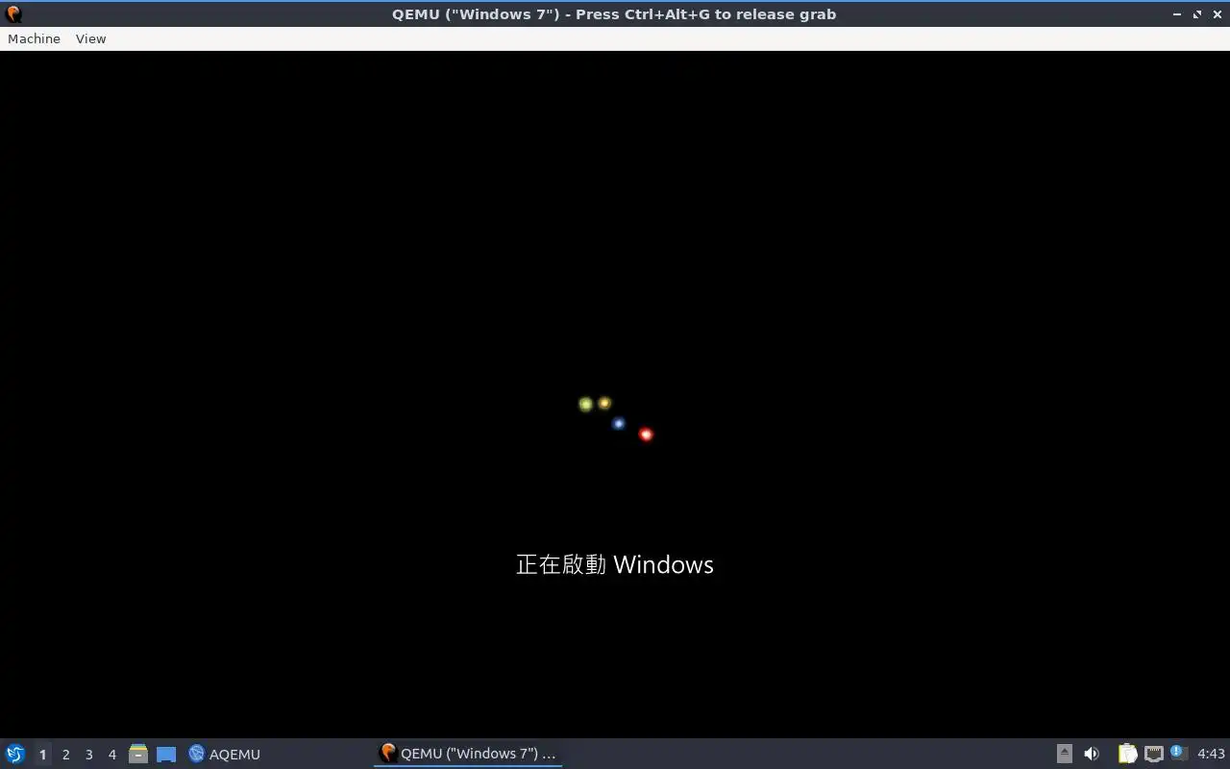1230x769 pixels.
Task: Switch to workspace 1
Action: click(42, 755)
